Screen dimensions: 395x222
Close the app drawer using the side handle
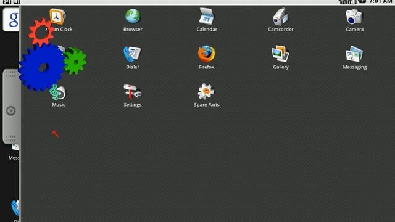coord(11,107)
